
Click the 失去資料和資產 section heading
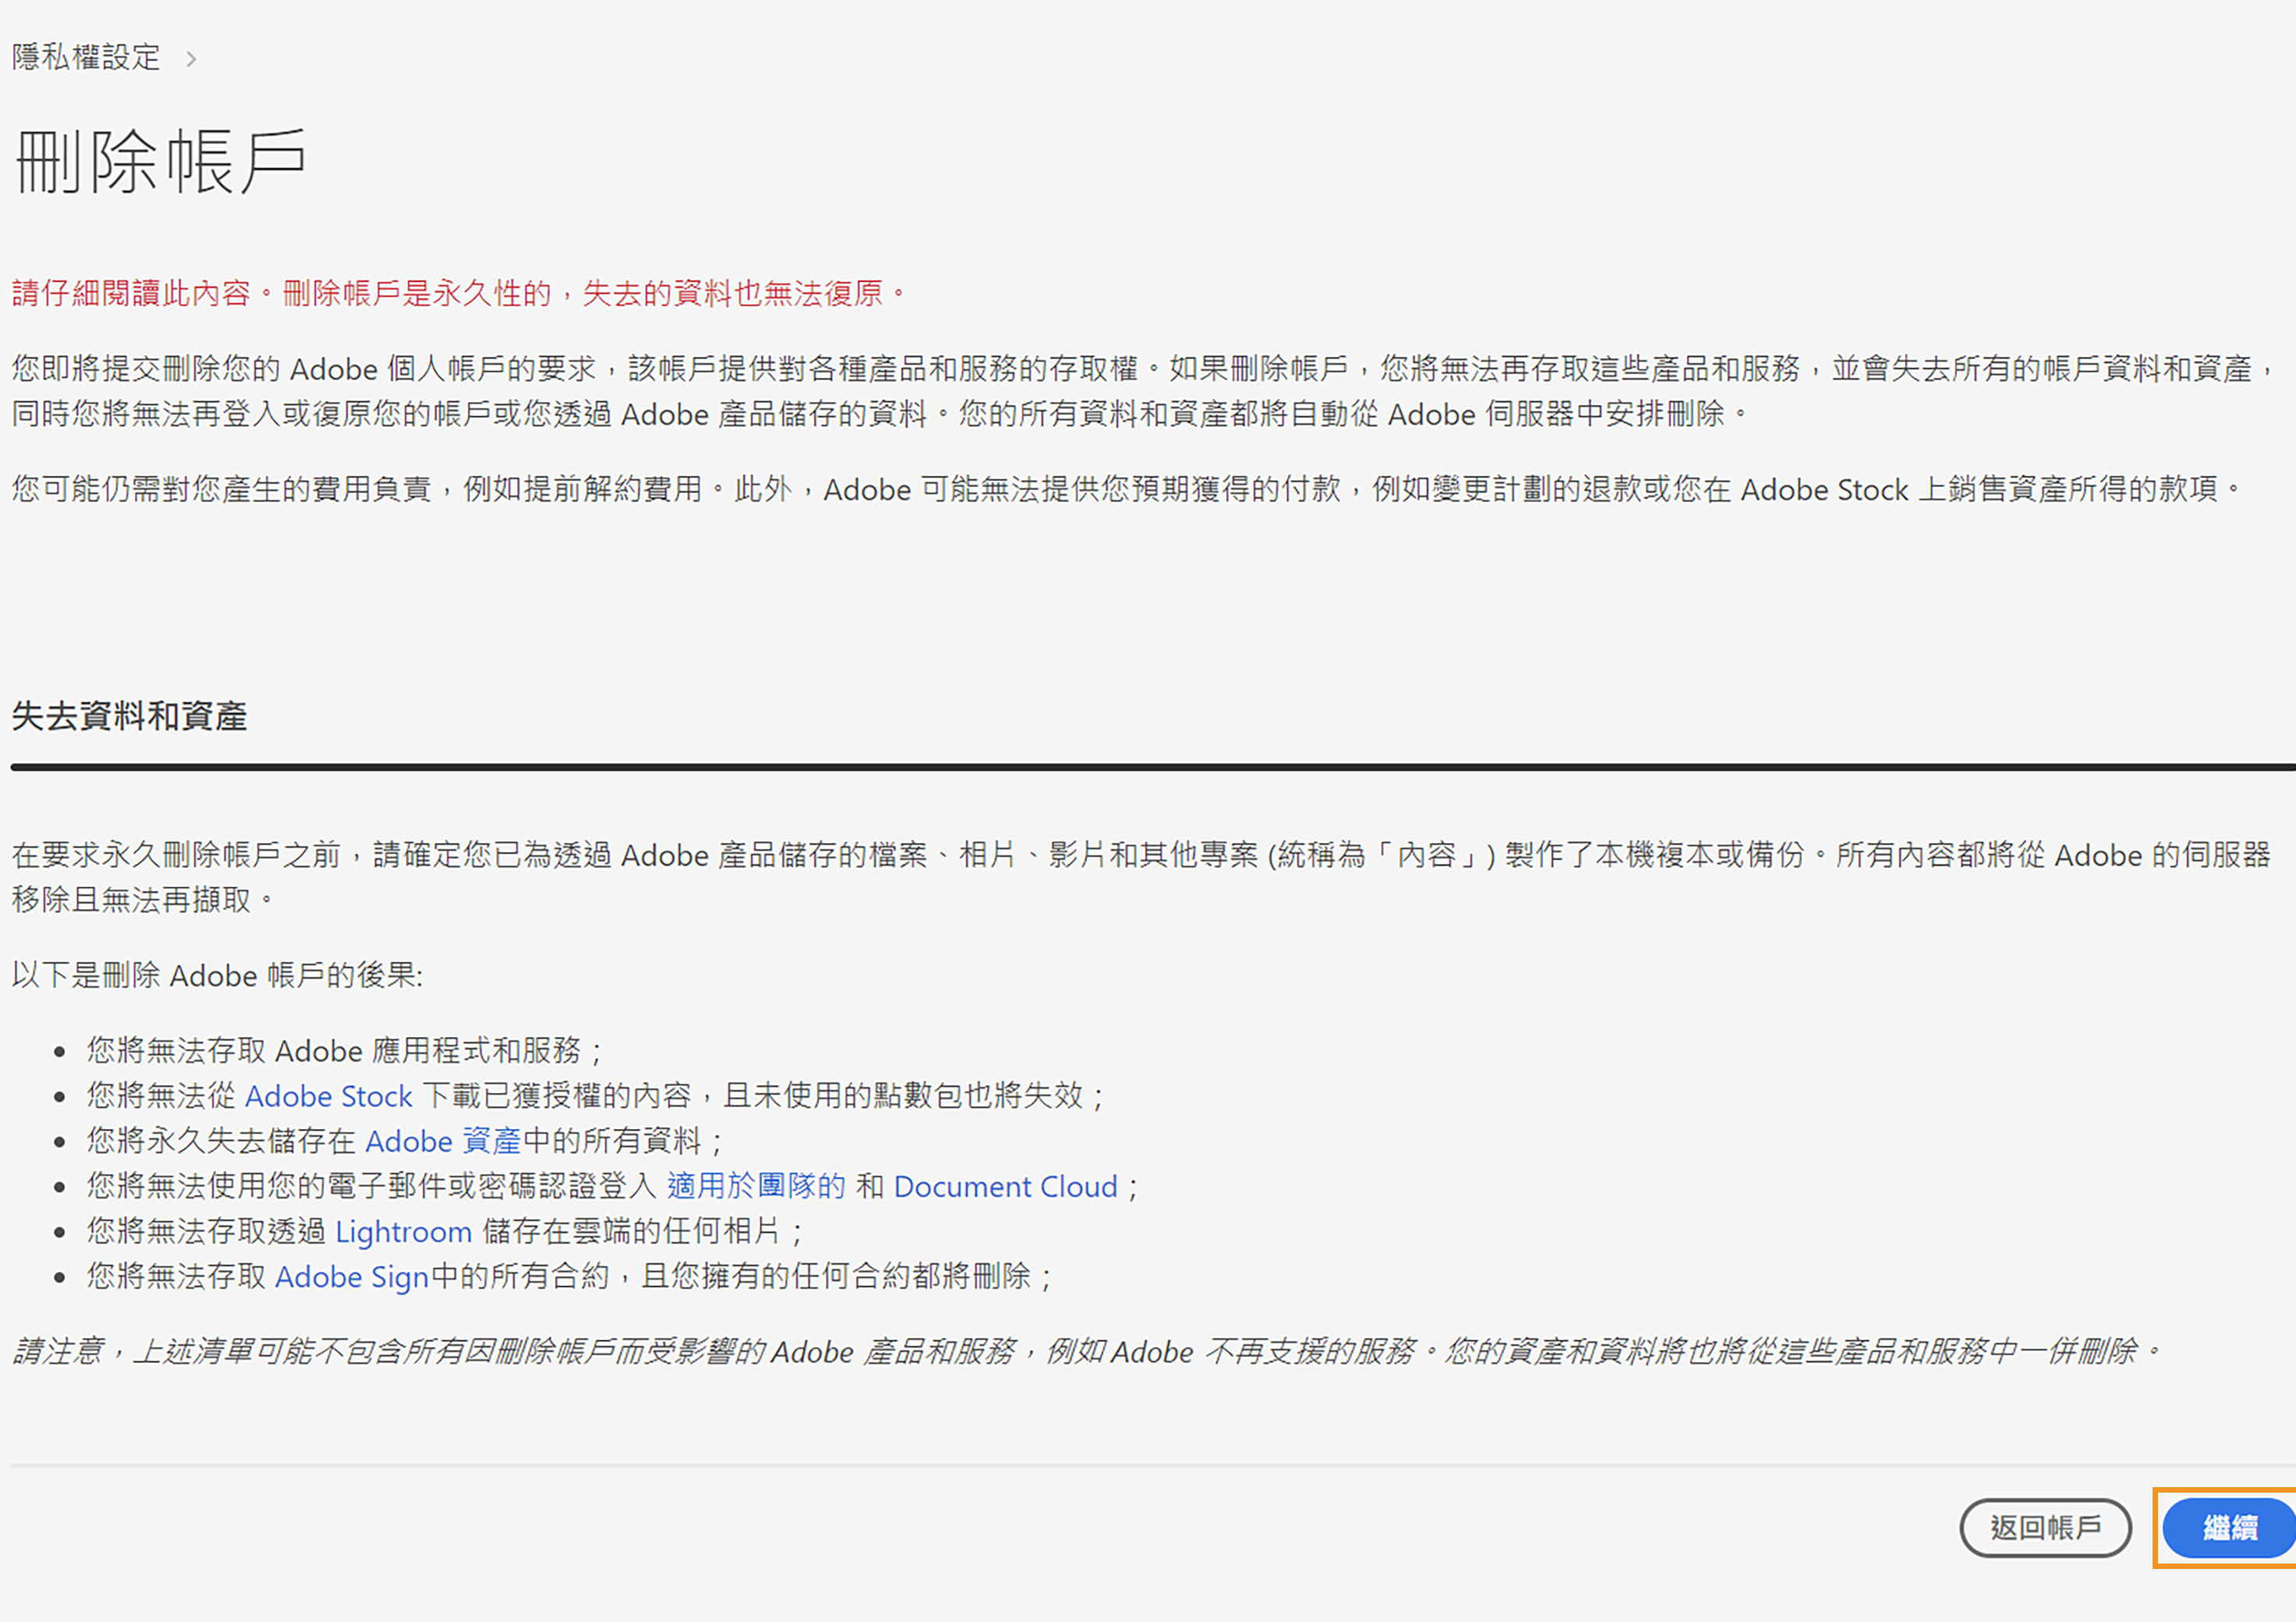(129, 716)
